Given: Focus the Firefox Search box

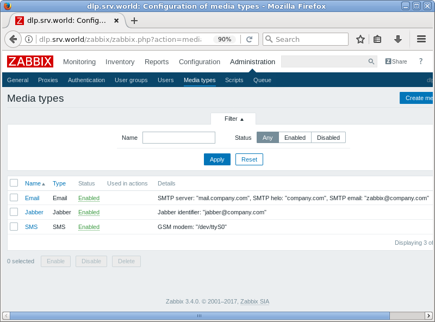Looking at the screenshot, I should pos(306,39).
